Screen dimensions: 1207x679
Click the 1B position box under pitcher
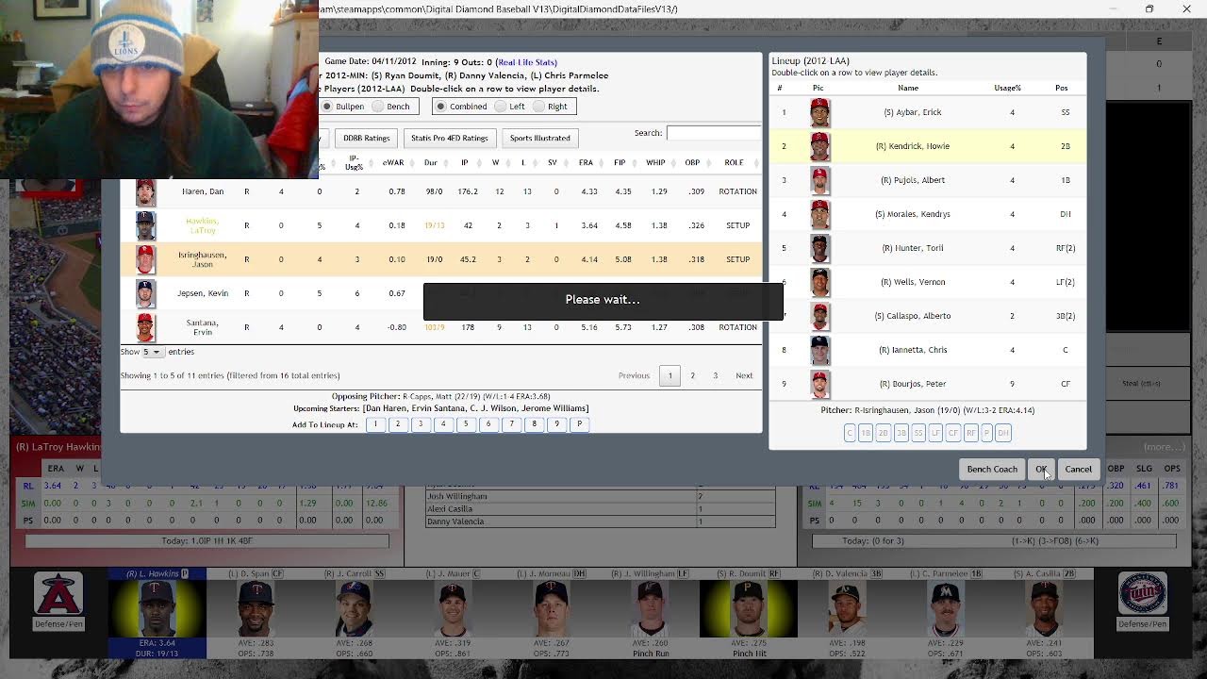tap(865, 433)
